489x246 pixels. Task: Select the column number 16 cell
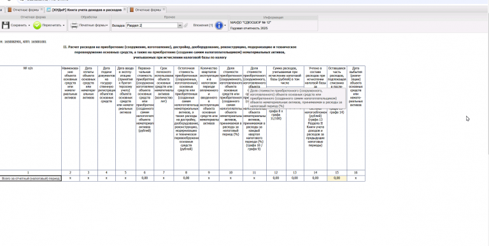(356, 172)
